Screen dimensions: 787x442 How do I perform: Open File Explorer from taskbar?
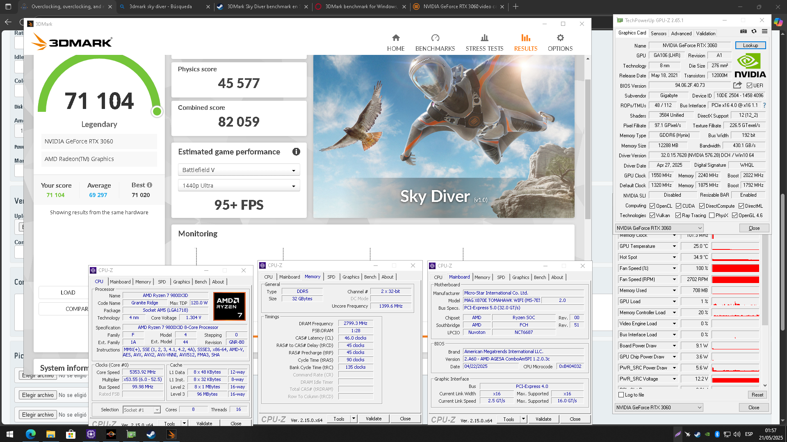pyautogui.click(x=50, y=434)
